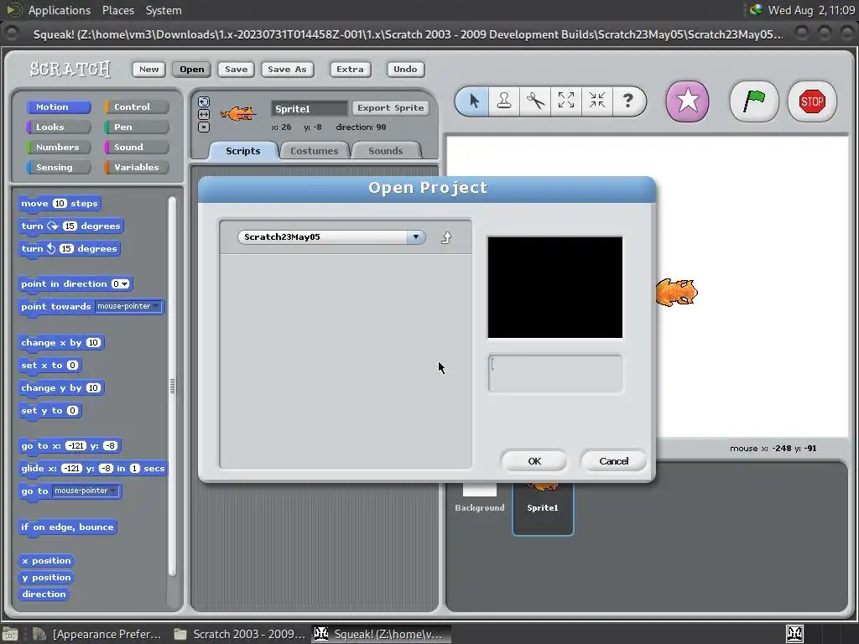Click the turn counterclockwise 15 degrees block
Viewport: 859px width, 644px height.
coord(69,248)
